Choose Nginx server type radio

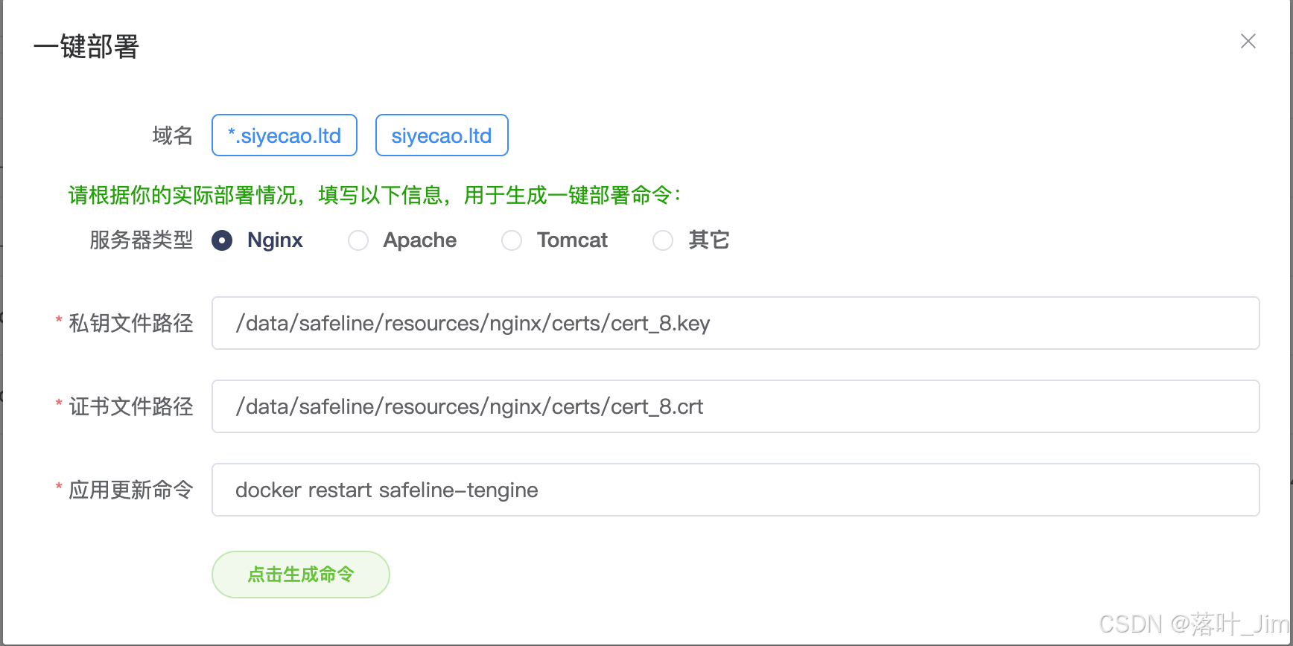[222, 240]
